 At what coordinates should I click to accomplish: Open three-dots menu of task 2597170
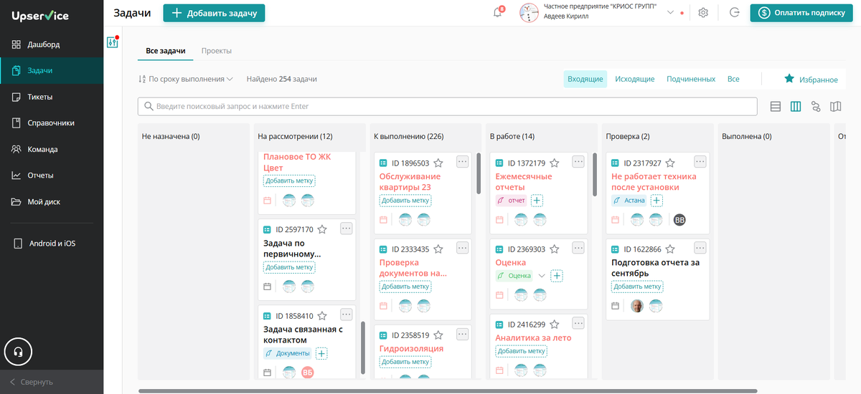coord(347,229)
